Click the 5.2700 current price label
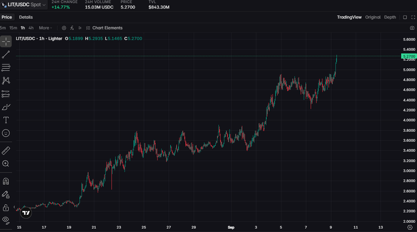 pos(409,56)
